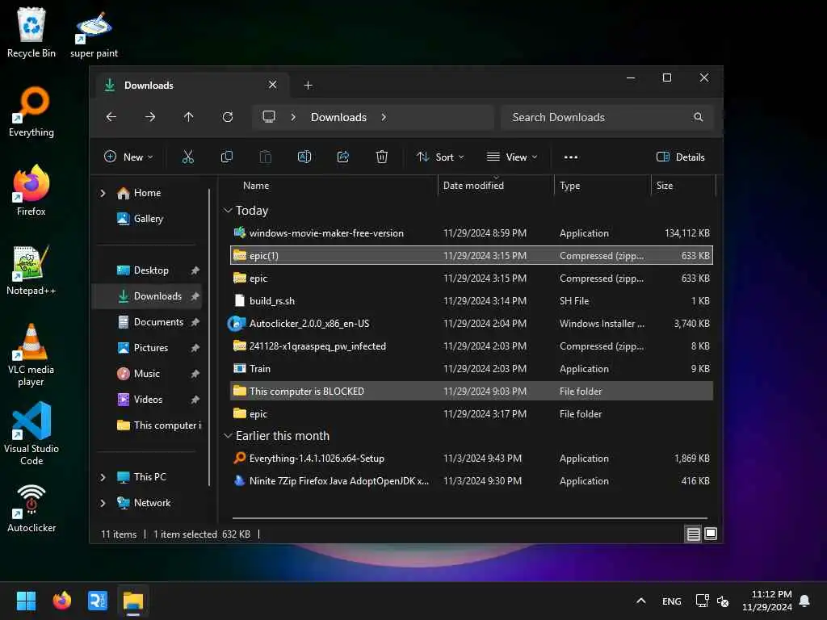
Task: Click the Delete trash can icon
Action: click(x=382, y=157)
